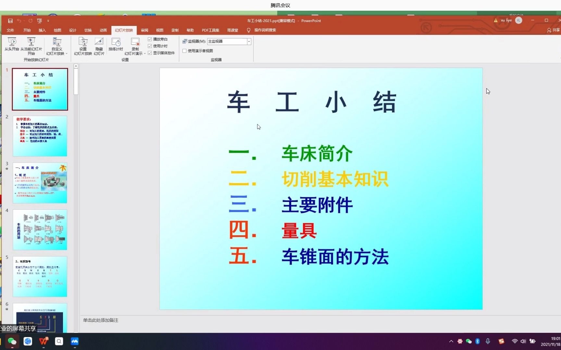561x350 pixels.
Task: Open the 文件 (File) tab
Action: pyautogui.click(x=10, y=30)
